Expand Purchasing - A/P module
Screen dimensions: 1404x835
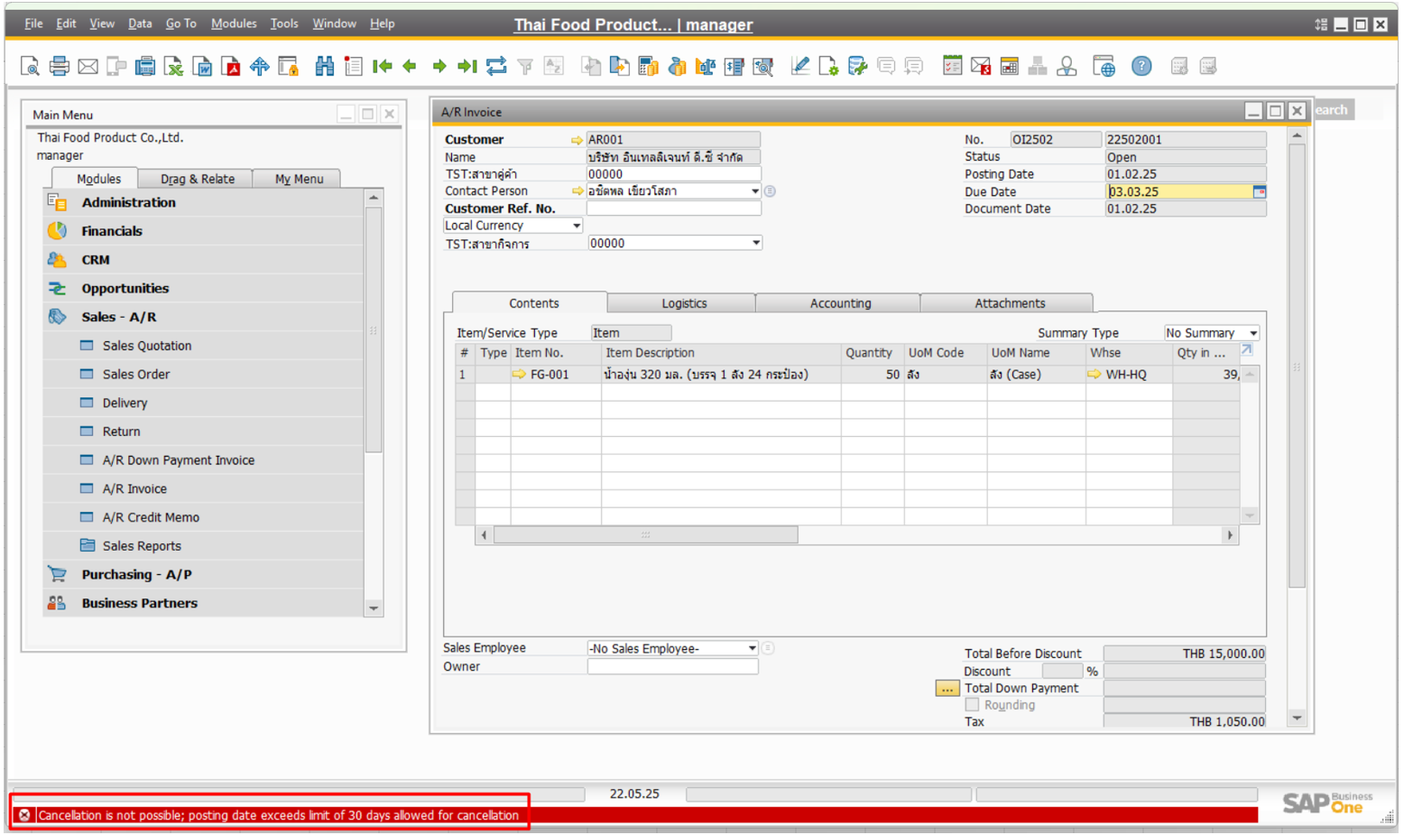click(x=136, y=574)
